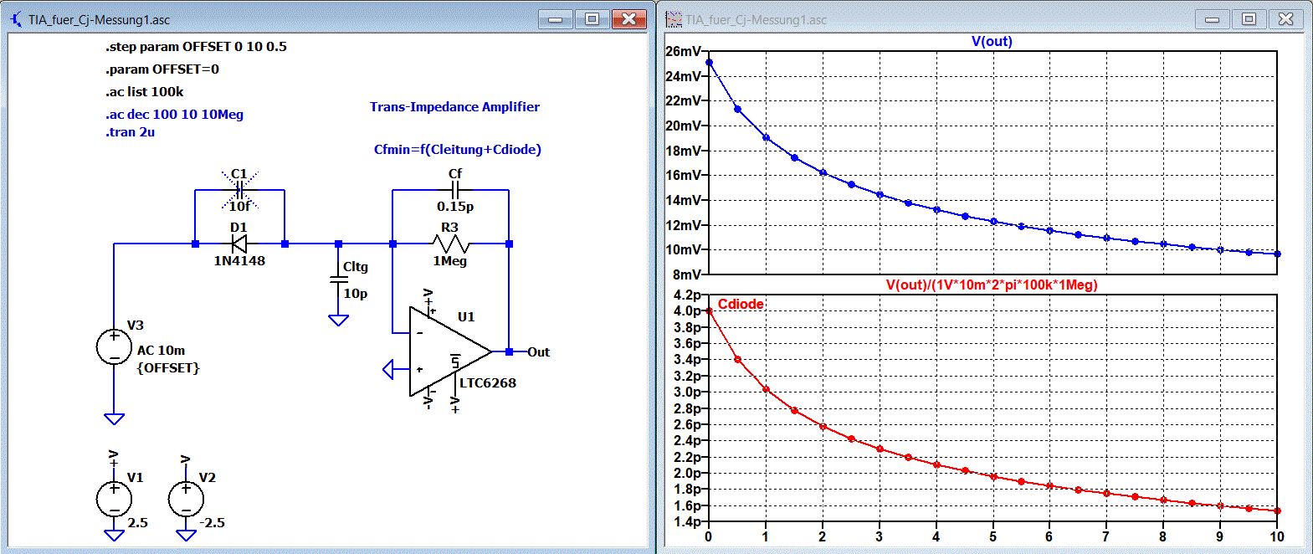Click the .ac list 100k directive

pos(144,91)
